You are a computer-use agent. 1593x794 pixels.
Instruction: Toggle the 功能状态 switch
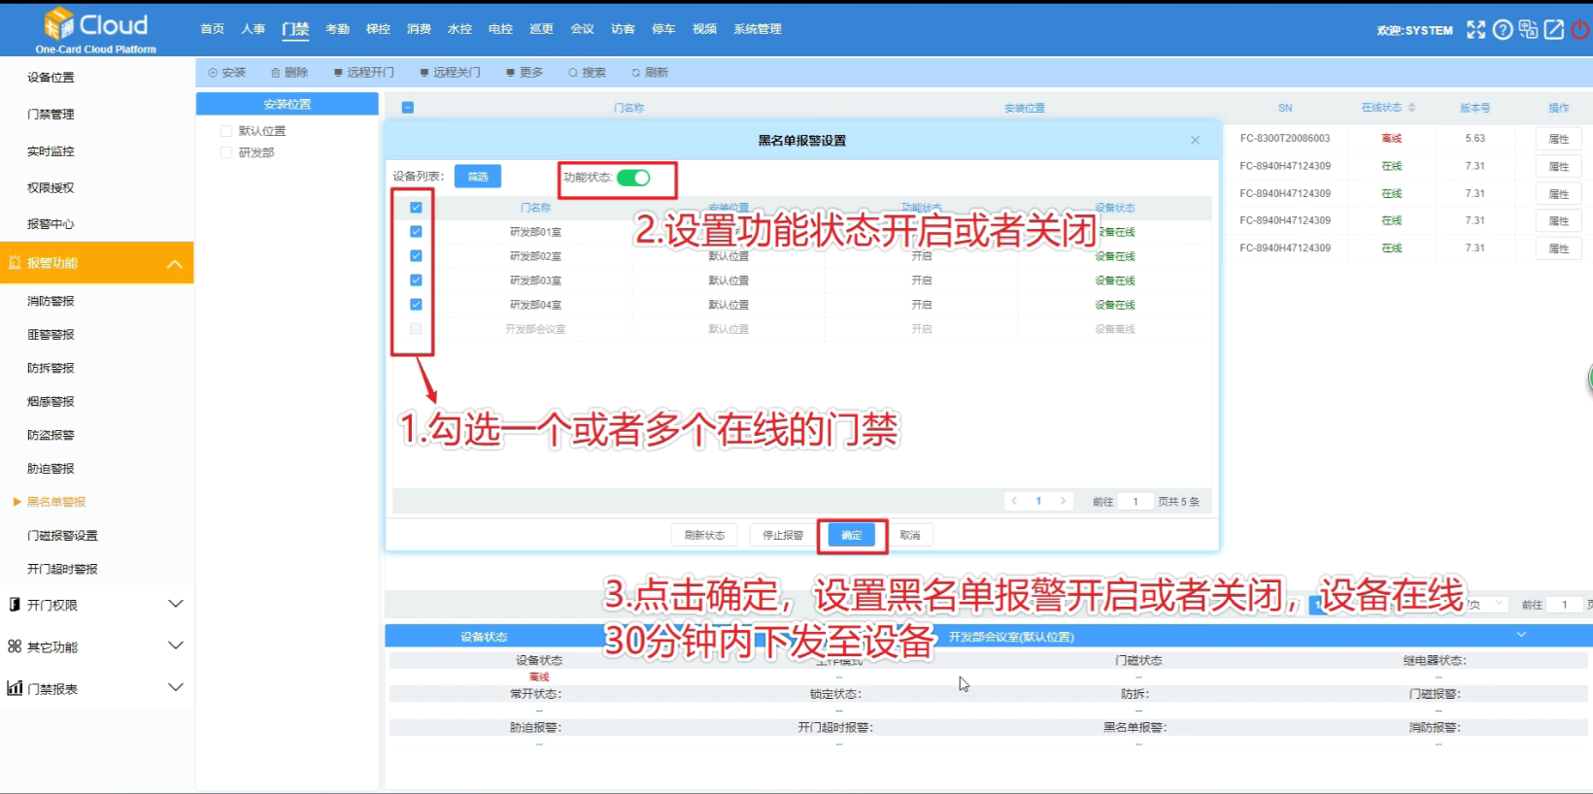(633, 178)
